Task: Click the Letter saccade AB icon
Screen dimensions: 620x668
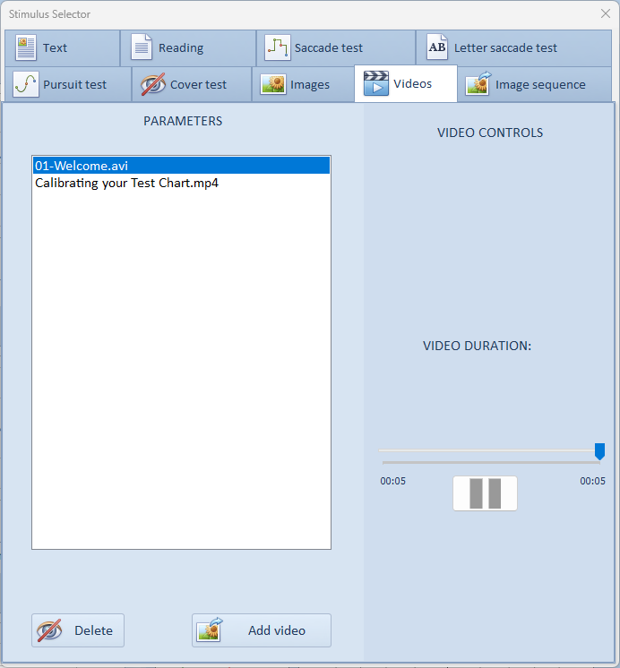Action: (x=436, y=47)
